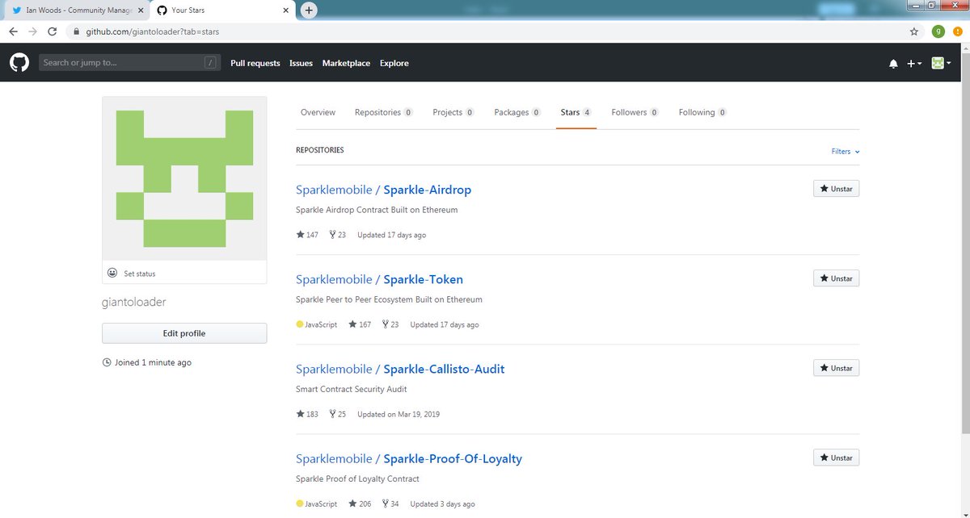Show the Following tab

(702, 112)
